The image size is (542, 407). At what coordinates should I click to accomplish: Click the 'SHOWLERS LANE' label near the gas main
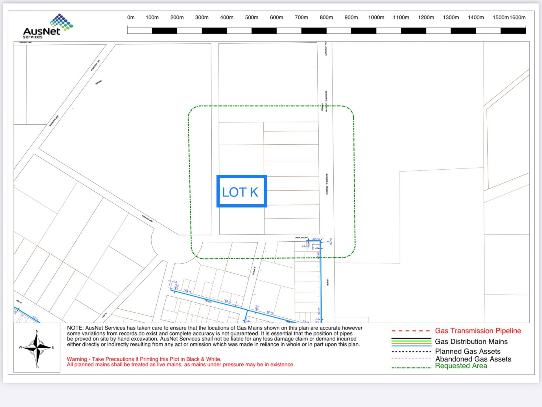coord(301,238)
